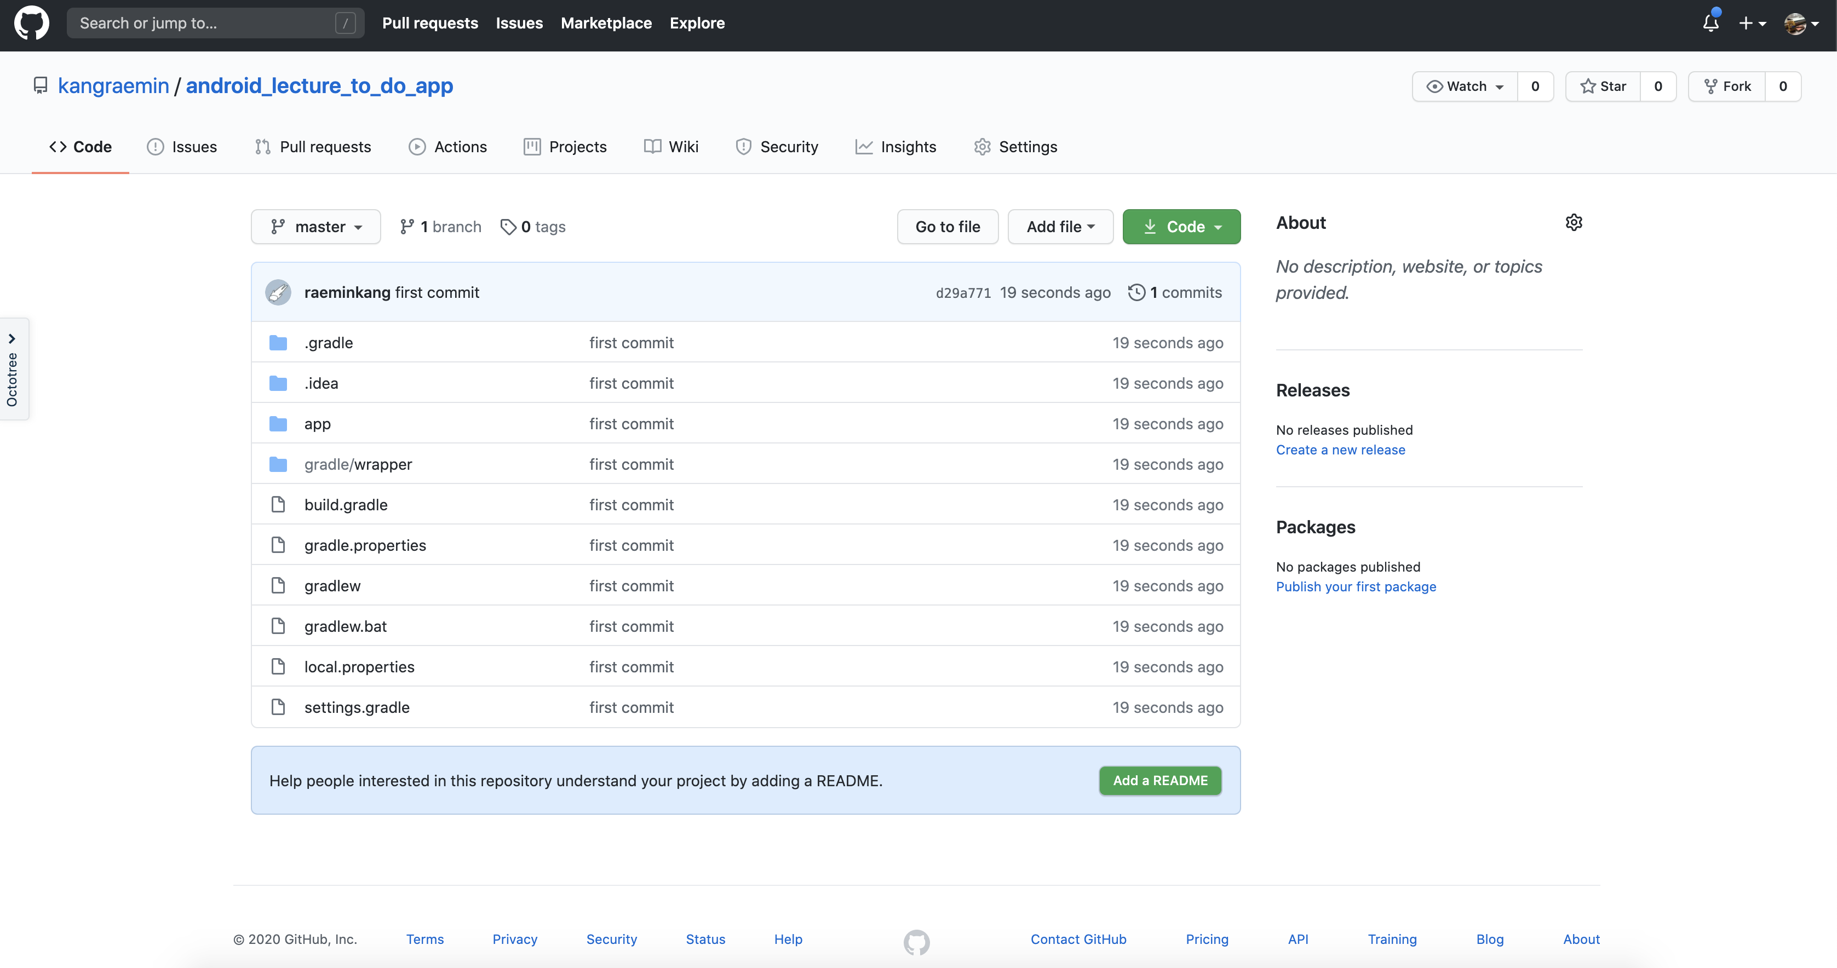Image resolution: width=1837 pixels, height=968 pixels.
Task: Switch to the Pull requests repo tab
Action: [313, 147]
